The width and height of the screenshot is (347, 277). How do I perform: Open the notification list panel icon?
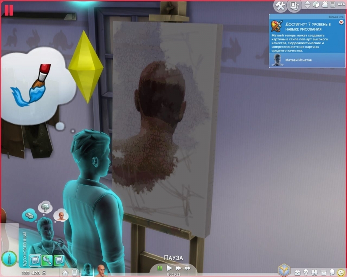[x=333, y=5]
